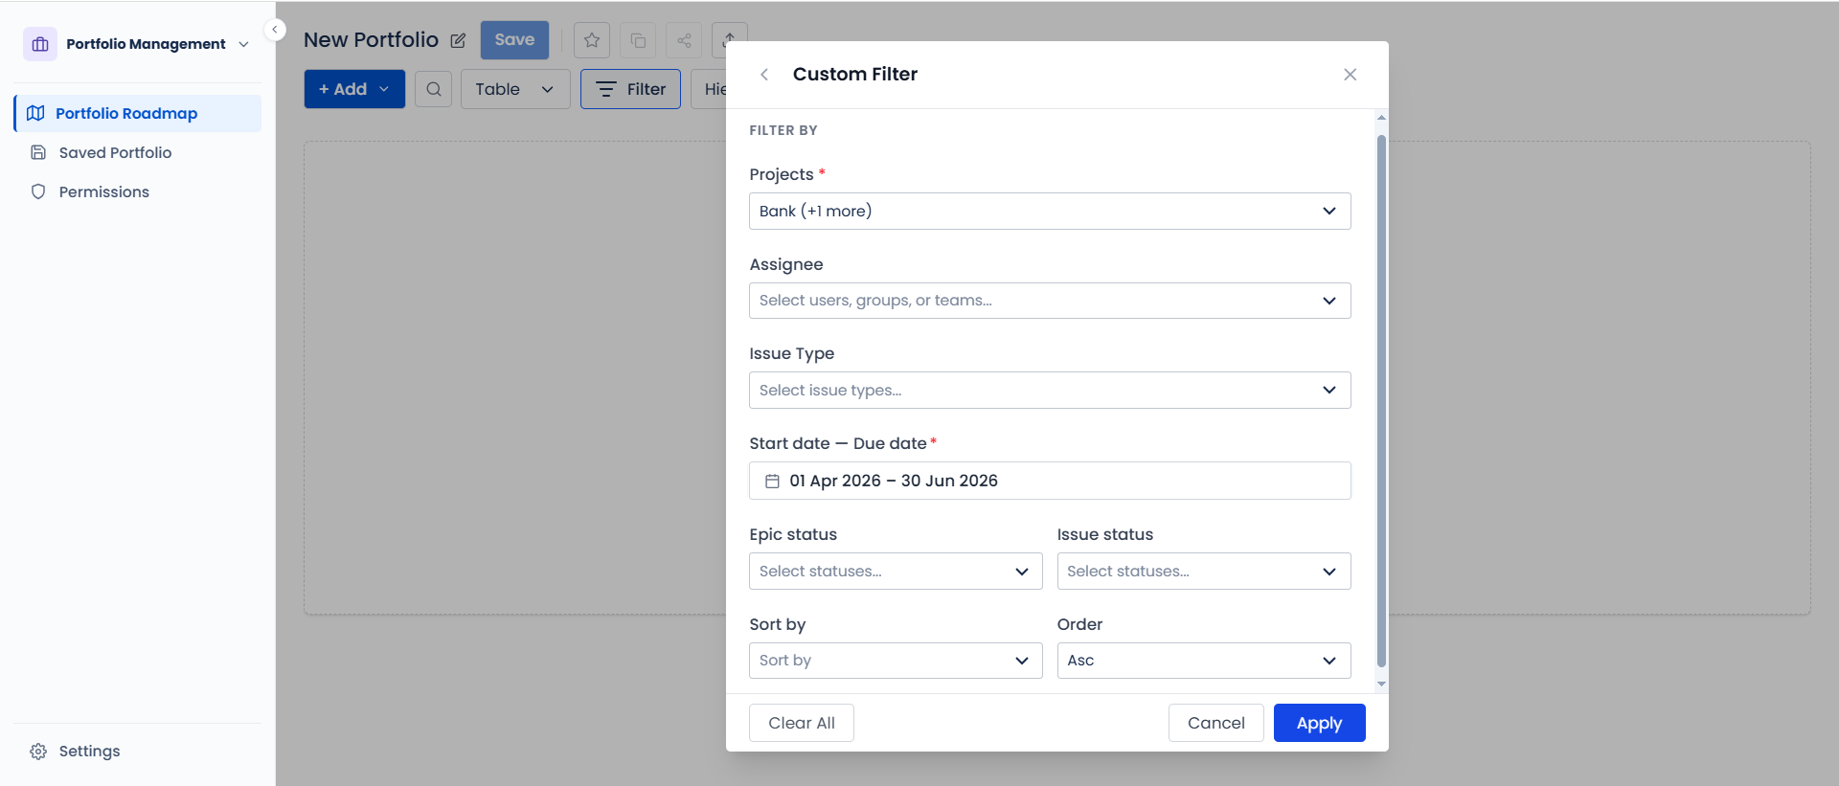Open Settings at the sidebar bottom
Viewport: 1839px width, 786px height.
coord(89,751)
